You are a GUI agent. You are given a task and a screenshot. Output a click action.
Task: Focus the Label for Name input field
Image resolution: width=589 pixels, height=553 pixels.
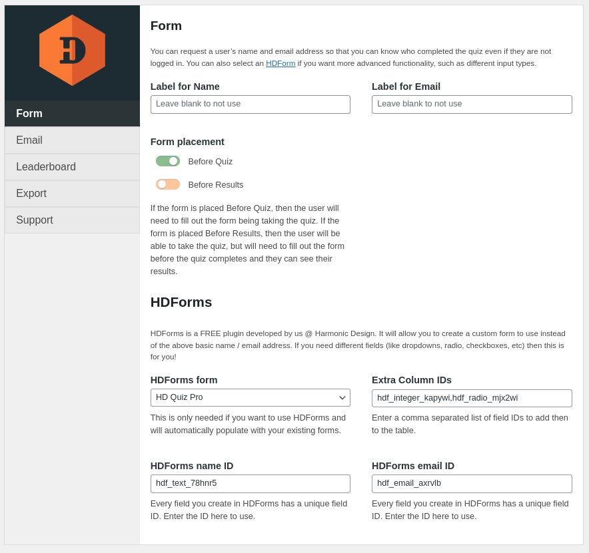(x=250, y=104)
